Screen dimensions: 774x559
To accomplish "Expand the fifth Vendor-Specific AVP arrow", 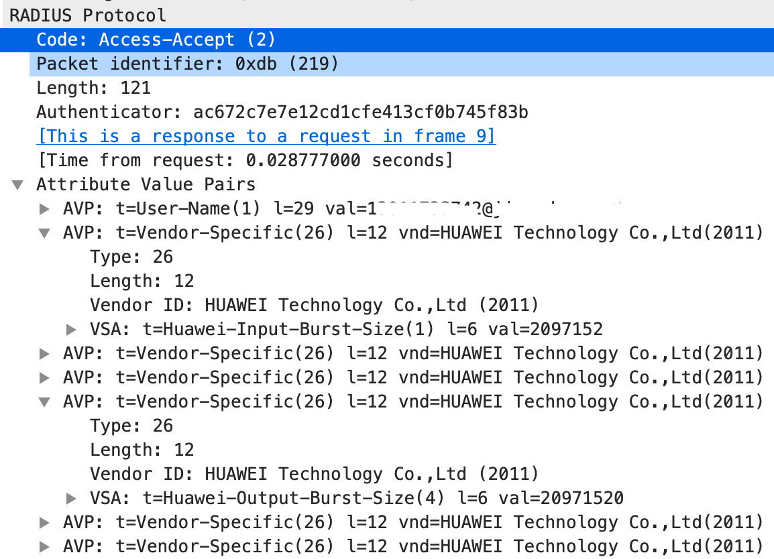I will (x=44, y=523).
